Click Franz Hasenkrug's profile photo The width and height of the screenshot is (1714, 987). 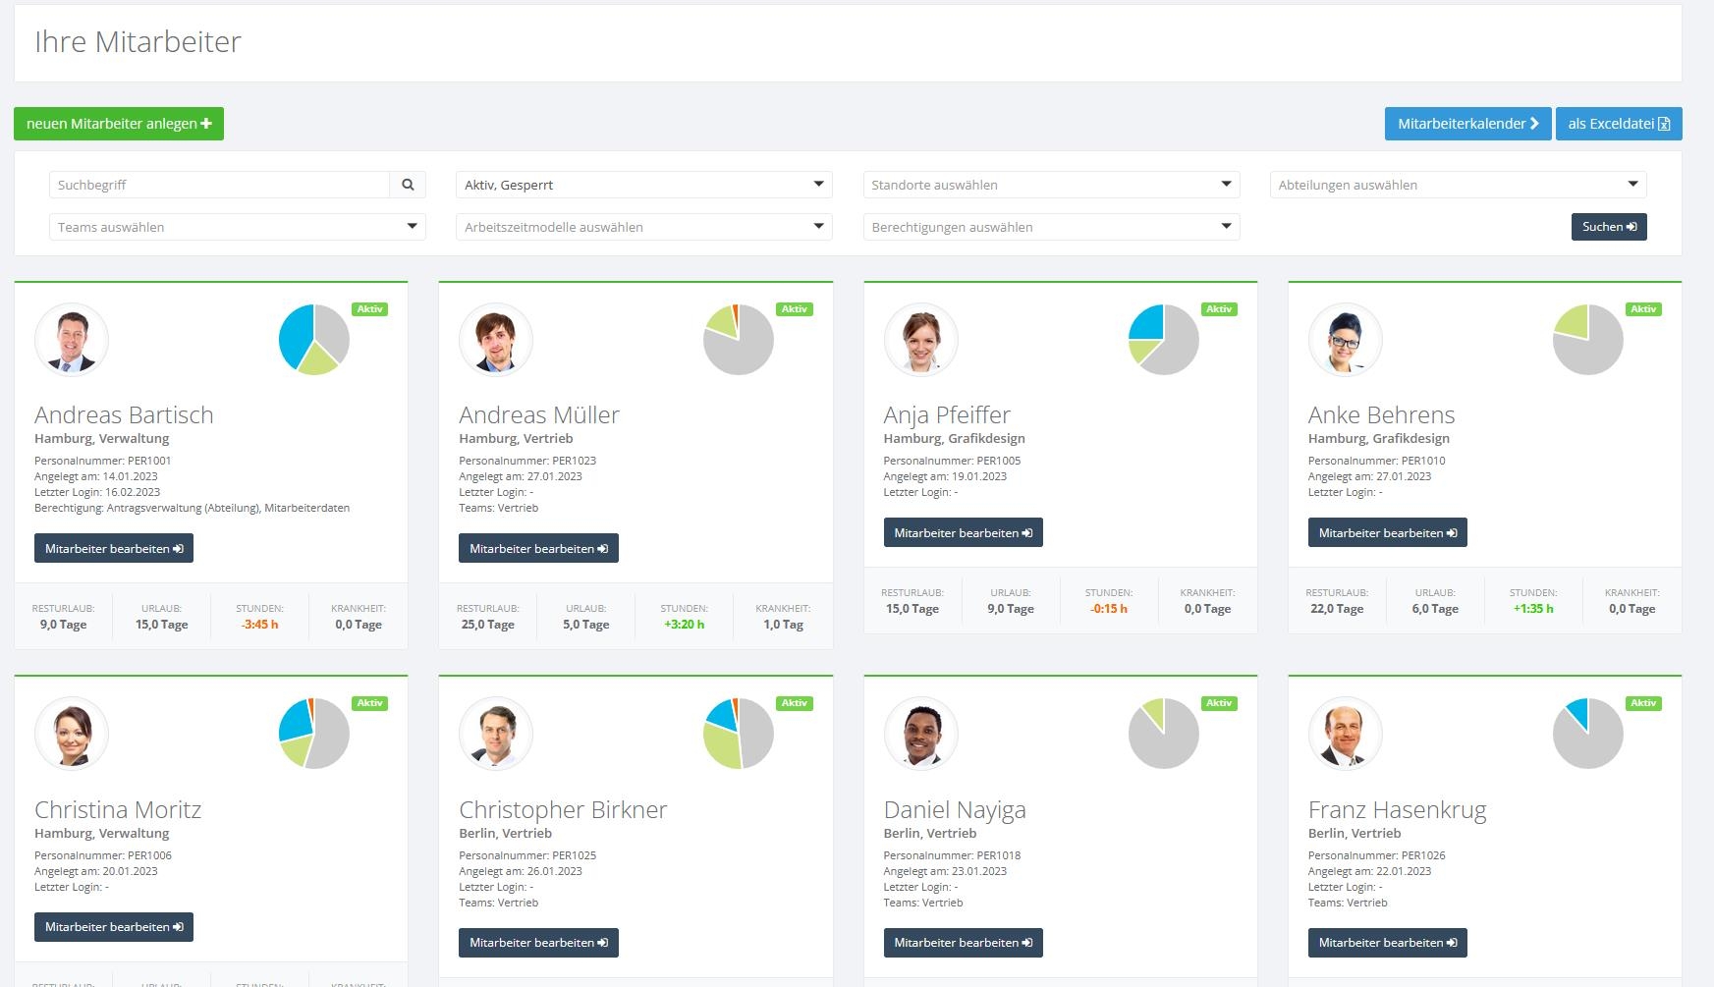[1346, 734]
